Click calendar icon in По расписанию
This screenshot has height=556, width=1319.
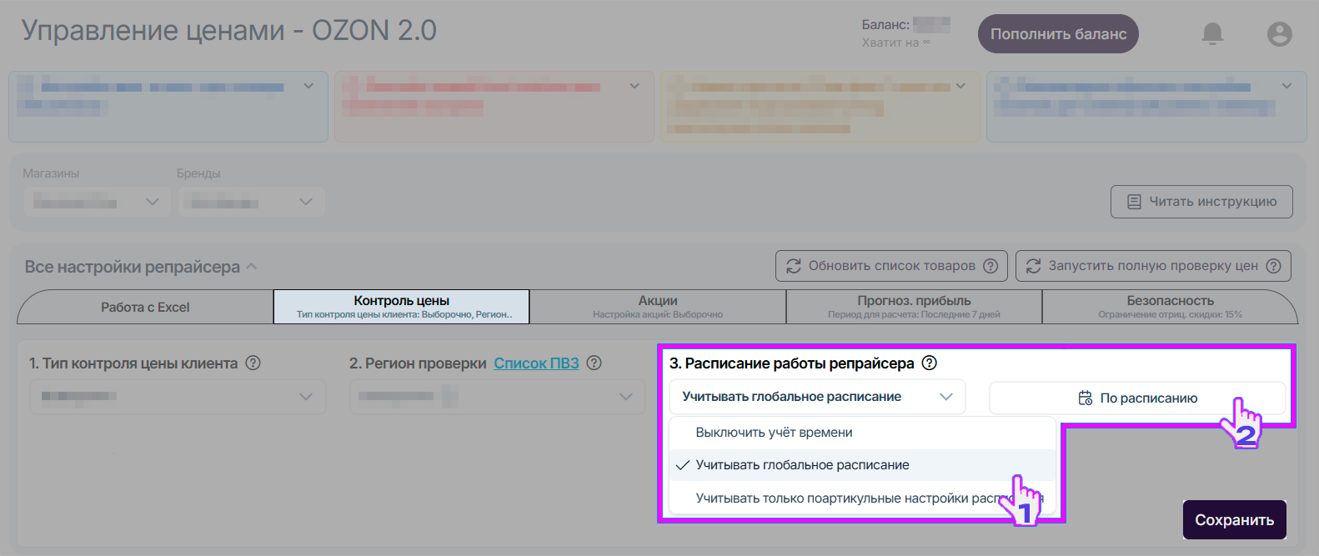tap(1086, 398)
